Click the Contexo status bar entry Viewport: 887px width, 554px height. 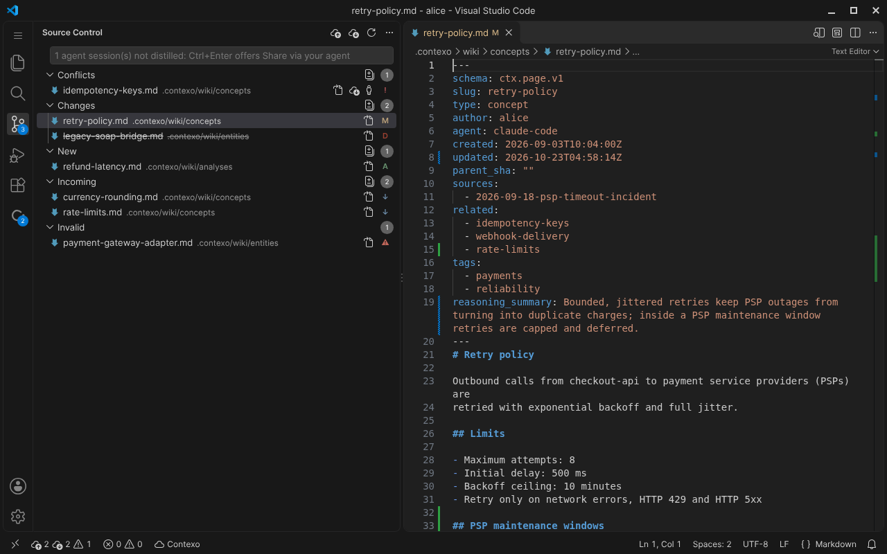click(177, 544)
